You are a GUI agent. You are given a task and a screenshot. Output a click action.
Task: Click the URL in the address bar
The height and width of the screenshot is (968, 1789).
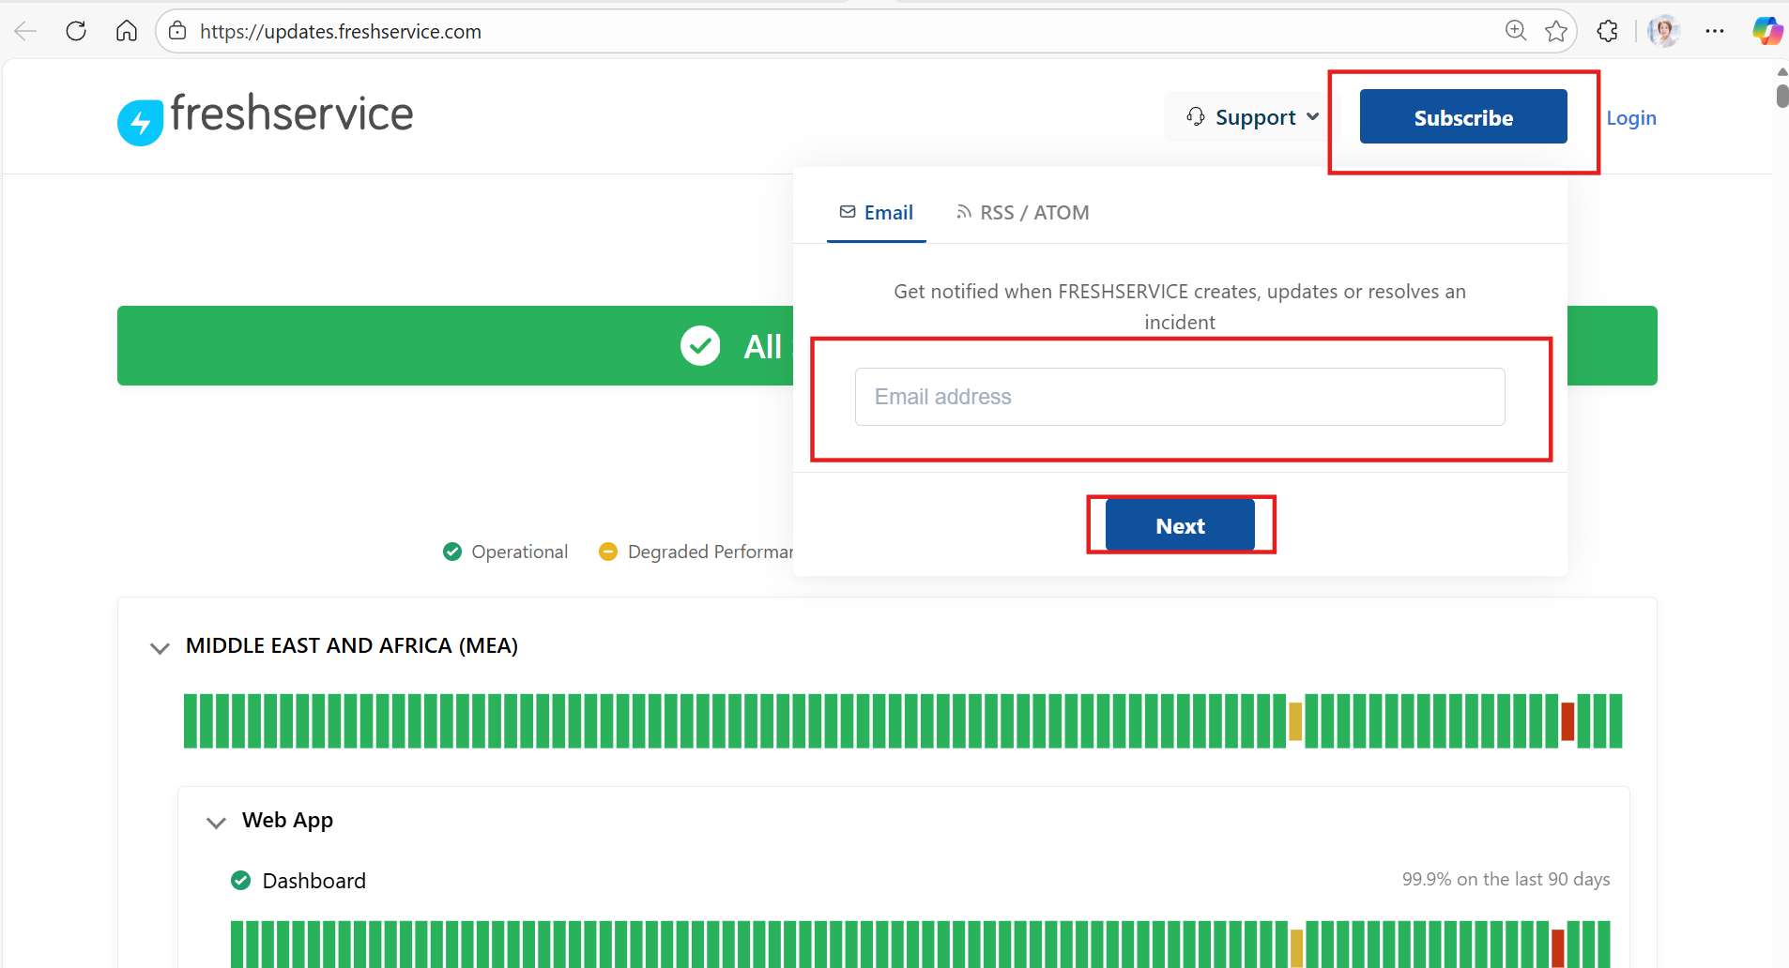[x=341, y=31]
